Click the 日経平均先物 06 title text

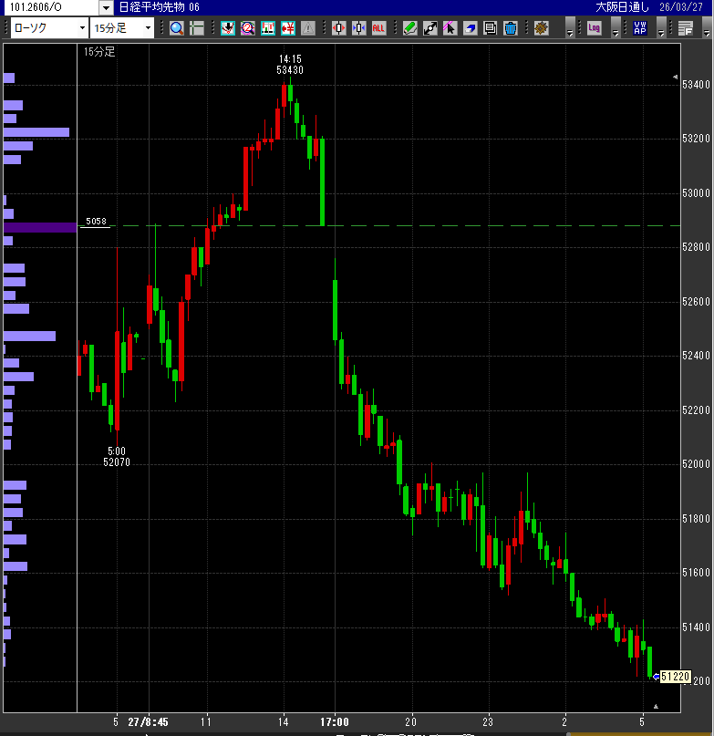pos(160,7)
